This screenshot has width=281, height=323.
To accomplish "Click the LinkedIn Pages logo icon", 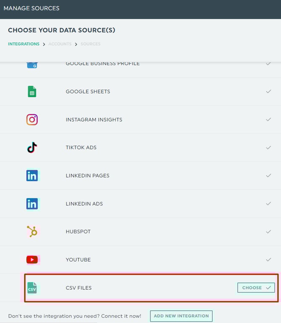I will [32, 176].
